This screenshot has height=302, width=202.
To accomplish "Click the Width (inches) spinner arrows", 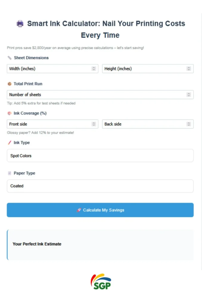I will 94,69.
